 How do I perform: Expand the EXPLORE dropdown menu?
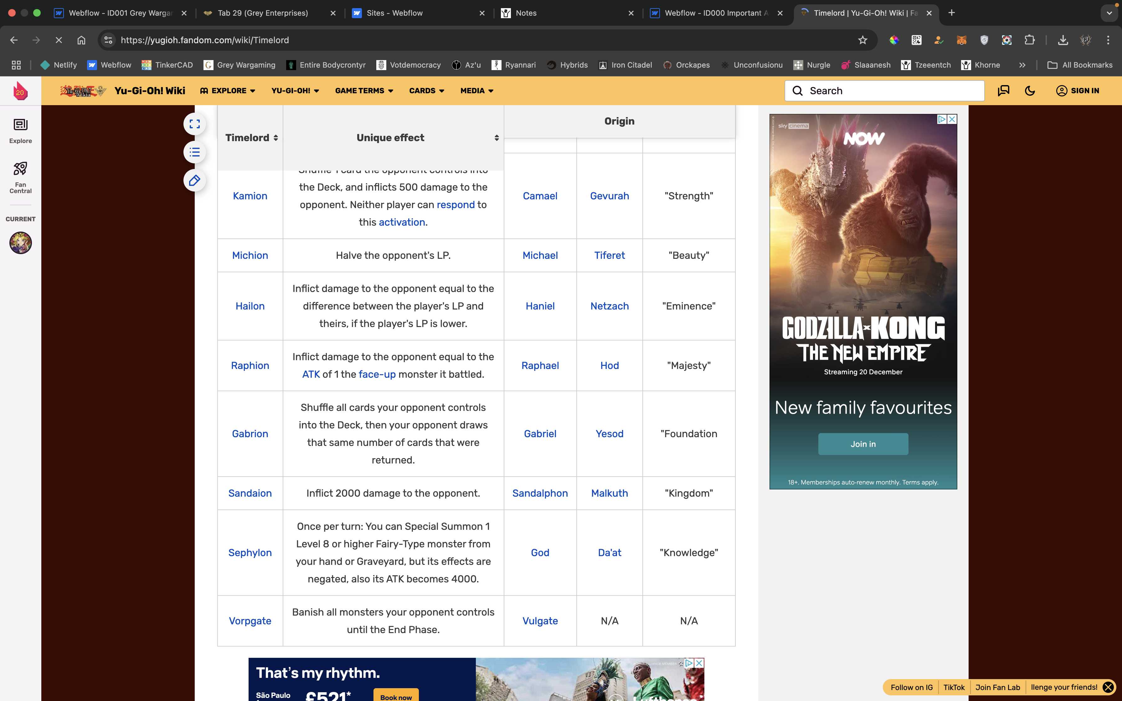click(x=228, y=91)
